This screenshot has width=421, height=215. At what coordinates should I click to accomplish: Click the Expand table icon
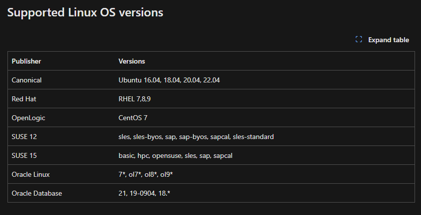(359, 39)
